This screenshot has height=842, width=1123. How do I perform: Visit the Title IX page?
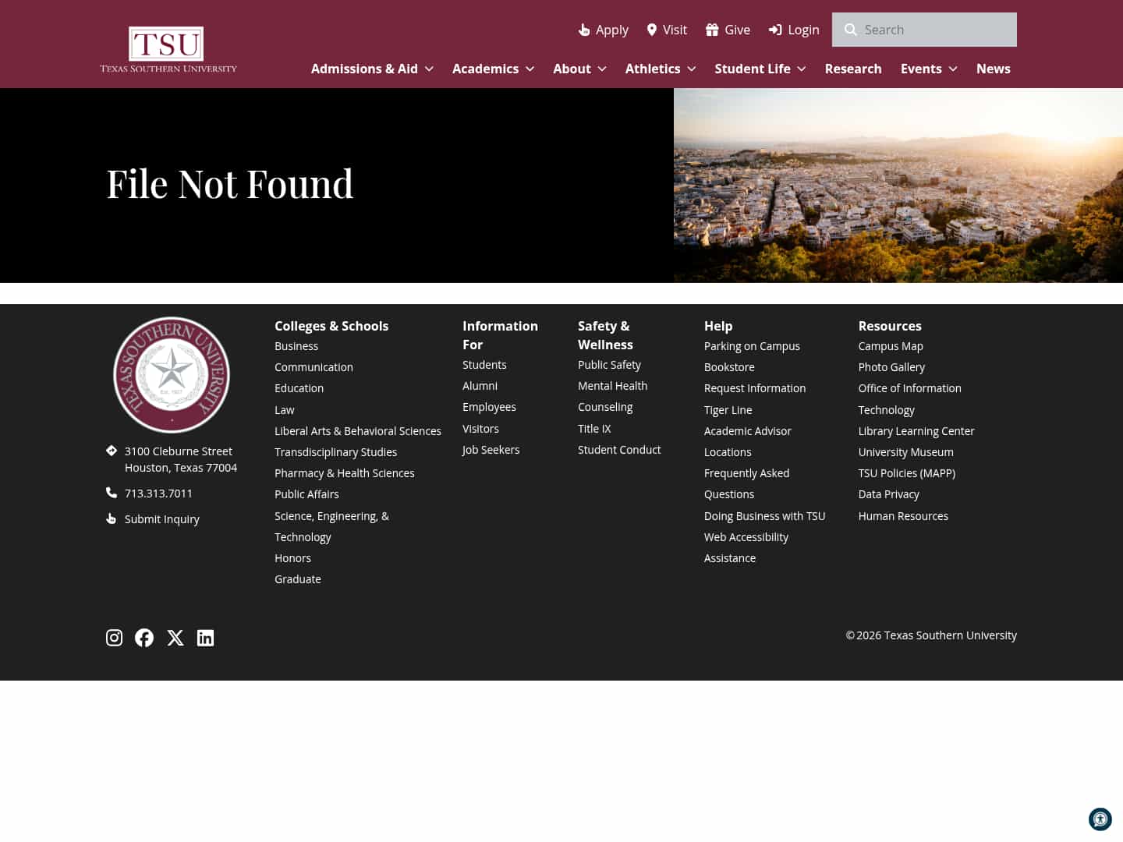pos(594,428)
